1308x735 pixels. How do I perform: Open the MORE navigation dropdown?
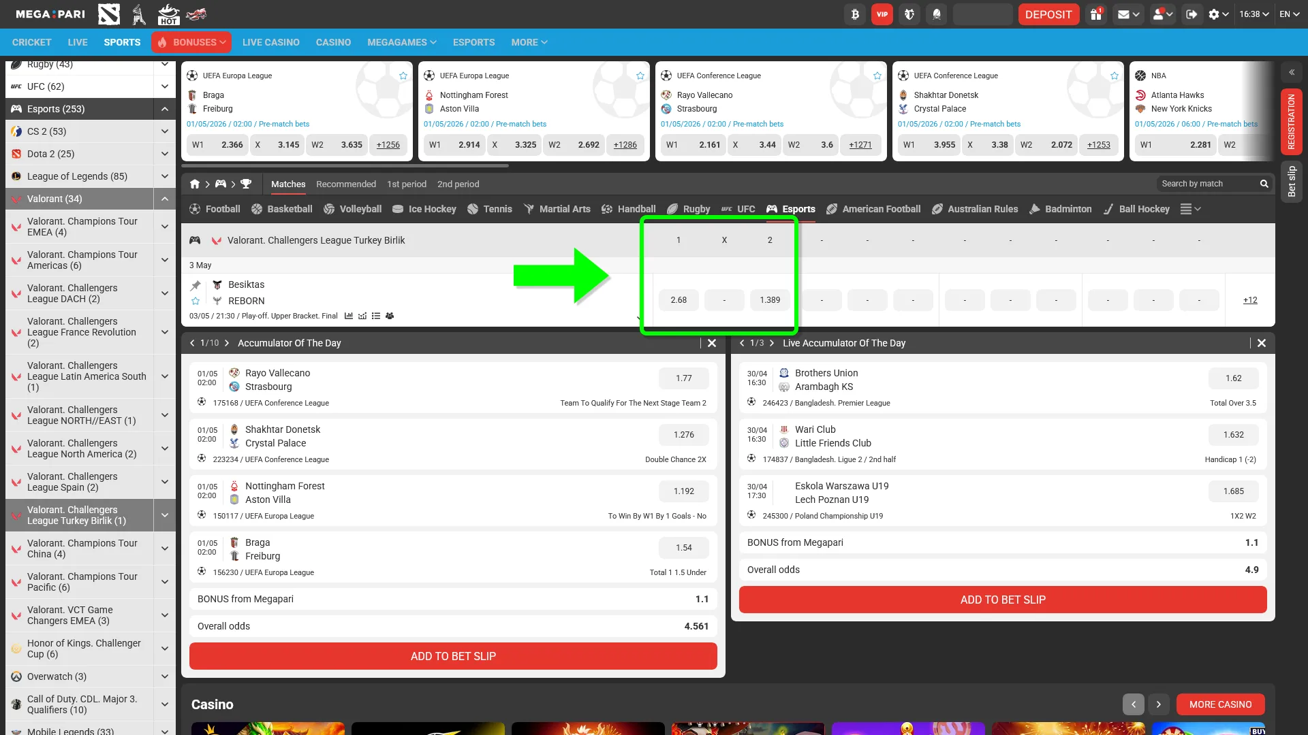529,42
